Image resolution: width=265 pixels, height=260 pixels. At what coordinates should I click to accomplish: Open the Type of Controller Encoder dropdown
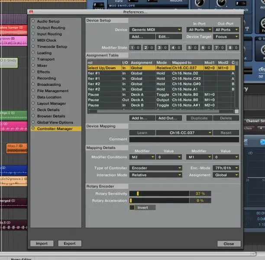(156, 168)
